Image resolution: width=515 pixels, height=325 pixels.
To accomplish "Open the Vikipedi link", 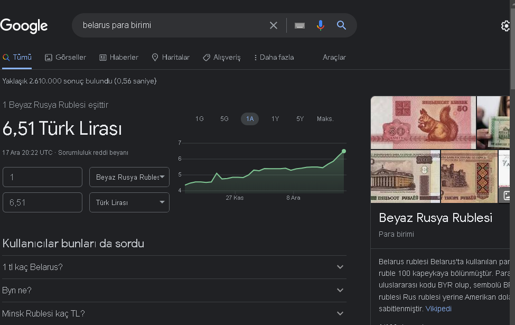I will pos(438,309).
